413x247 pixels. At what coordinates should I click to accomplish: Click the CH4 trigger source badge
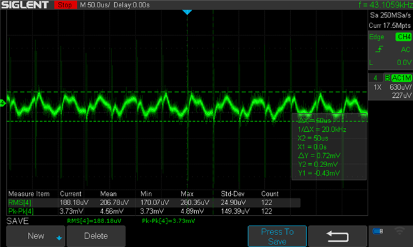click(403, 37)
